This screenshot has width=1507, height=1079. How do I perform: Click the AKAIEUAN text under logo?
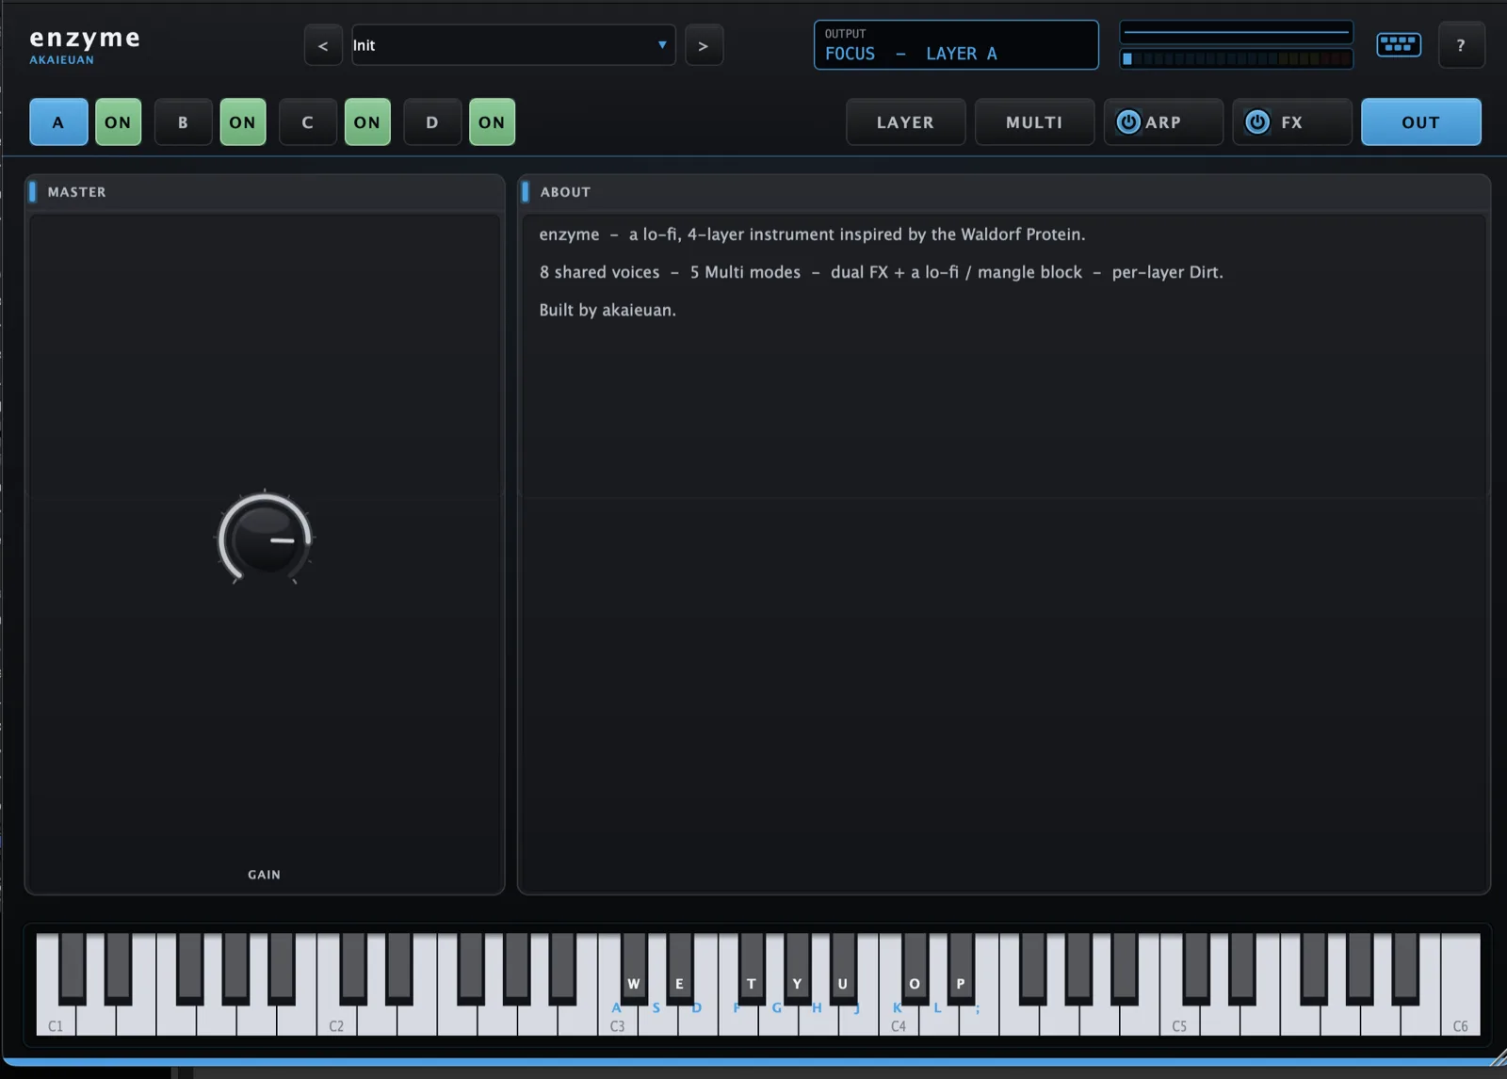[62, 59]
